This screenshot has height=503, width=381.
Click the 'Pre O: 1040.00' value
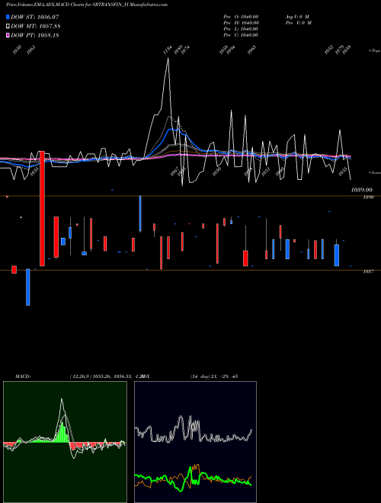pos(241,17)
